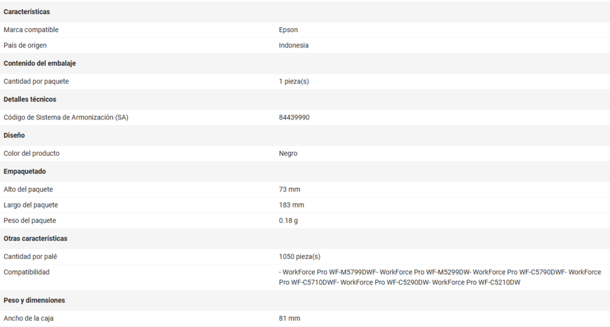Click the Código de Sistema de Armonización label
610x327 pixels.
(x=65, y=117)
